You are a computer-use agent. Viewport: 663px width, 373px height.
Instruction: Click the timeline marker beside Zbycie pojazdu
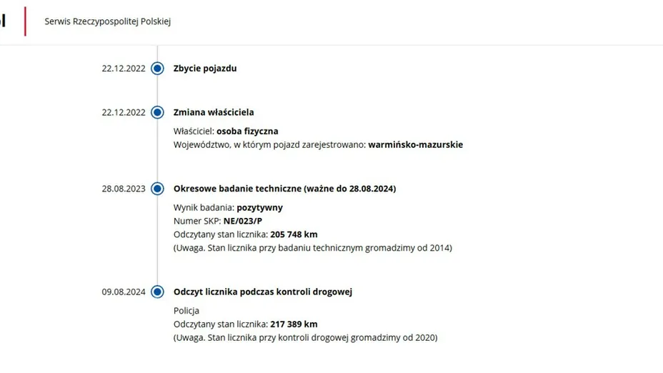coord(158,69)
